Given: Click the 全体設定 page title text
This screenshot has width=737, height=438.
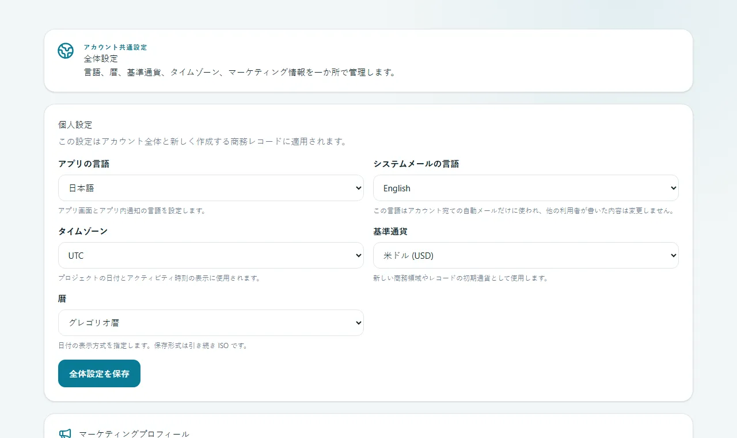Looking at the screenshot, I should click(101, 59).
